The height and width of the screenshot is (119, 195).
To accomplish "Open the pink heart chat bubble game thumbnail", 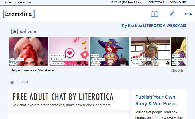I will [69, 51].
